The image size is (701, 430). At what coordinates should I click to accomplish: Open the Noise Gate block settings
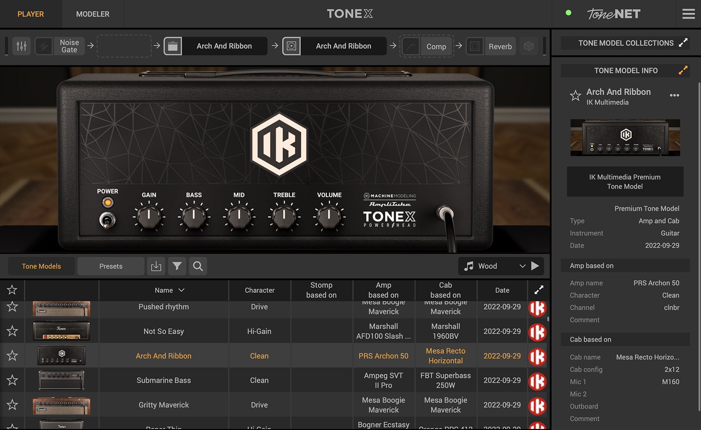point(69,46)
